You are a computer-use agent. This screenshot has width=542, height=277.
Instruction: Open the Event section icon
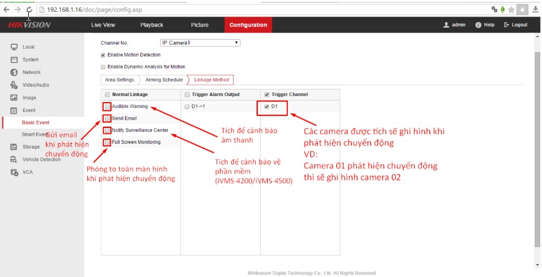14,110
